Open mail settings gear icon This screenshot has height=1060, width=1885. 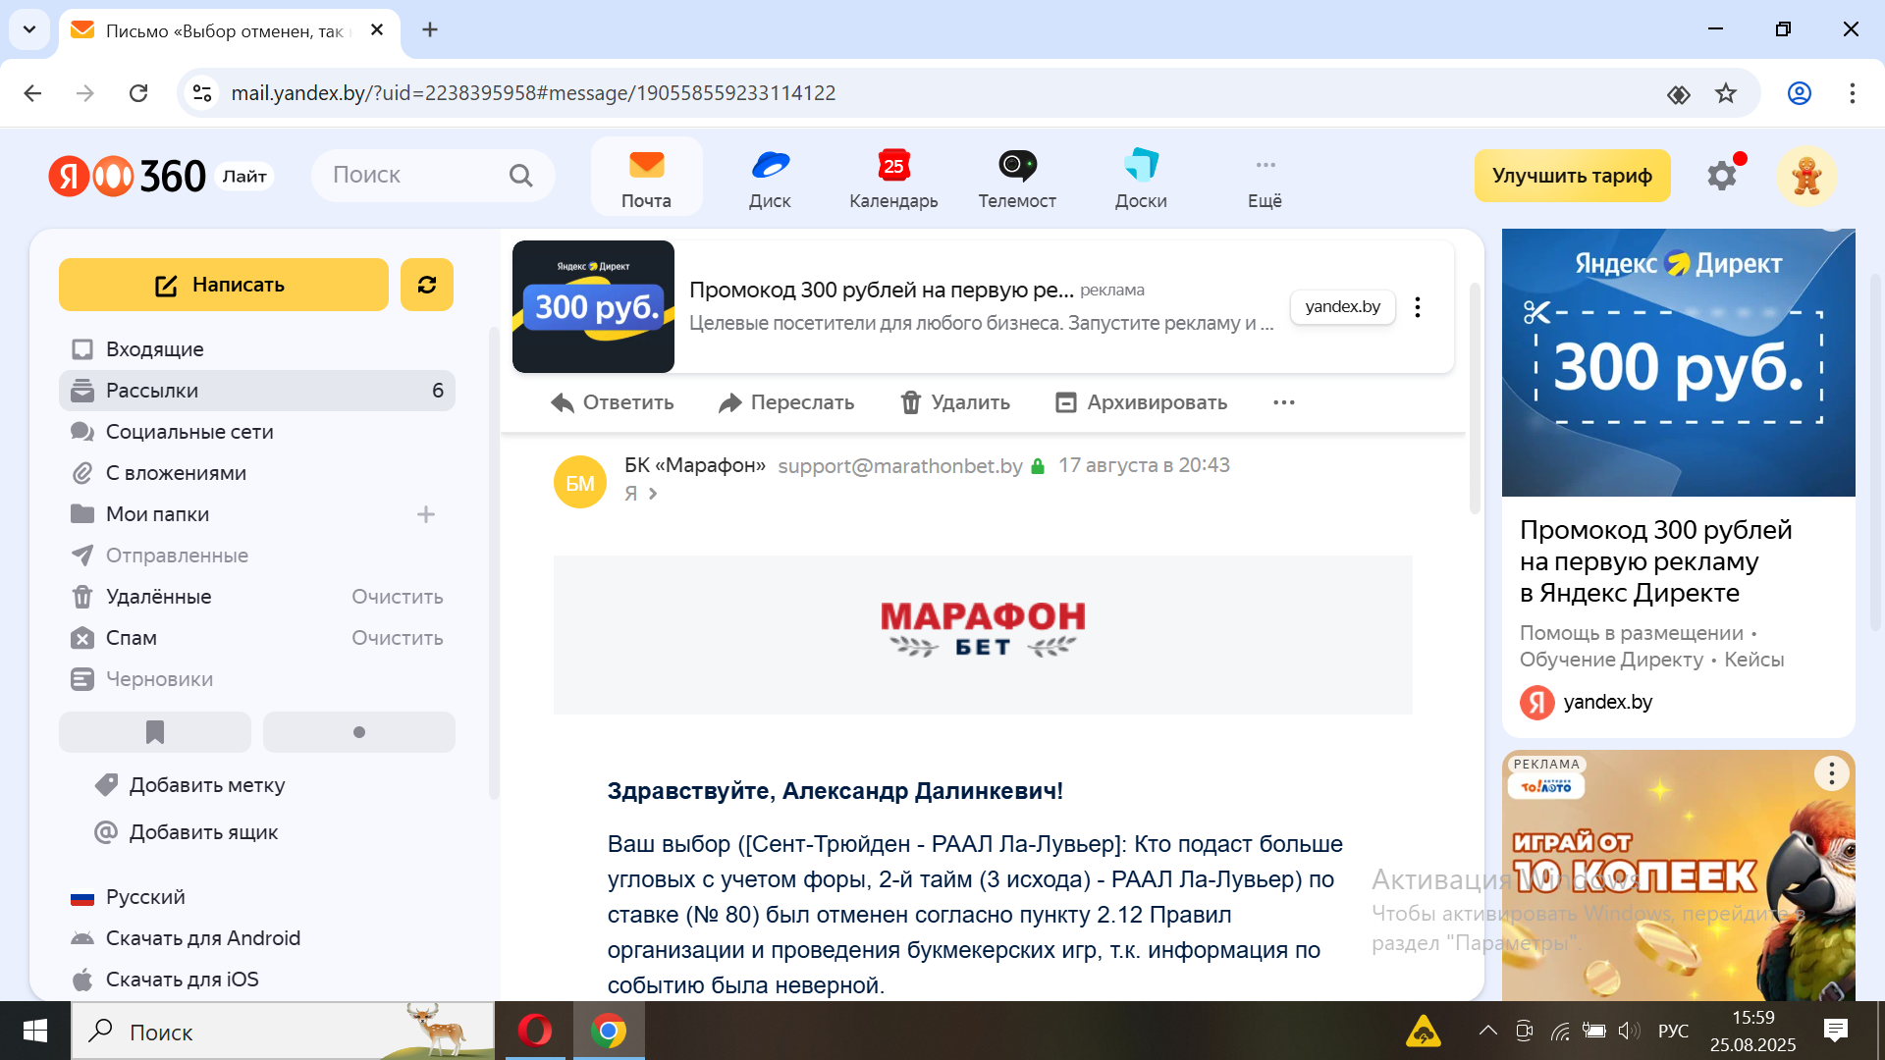(x=1722, y=176)
